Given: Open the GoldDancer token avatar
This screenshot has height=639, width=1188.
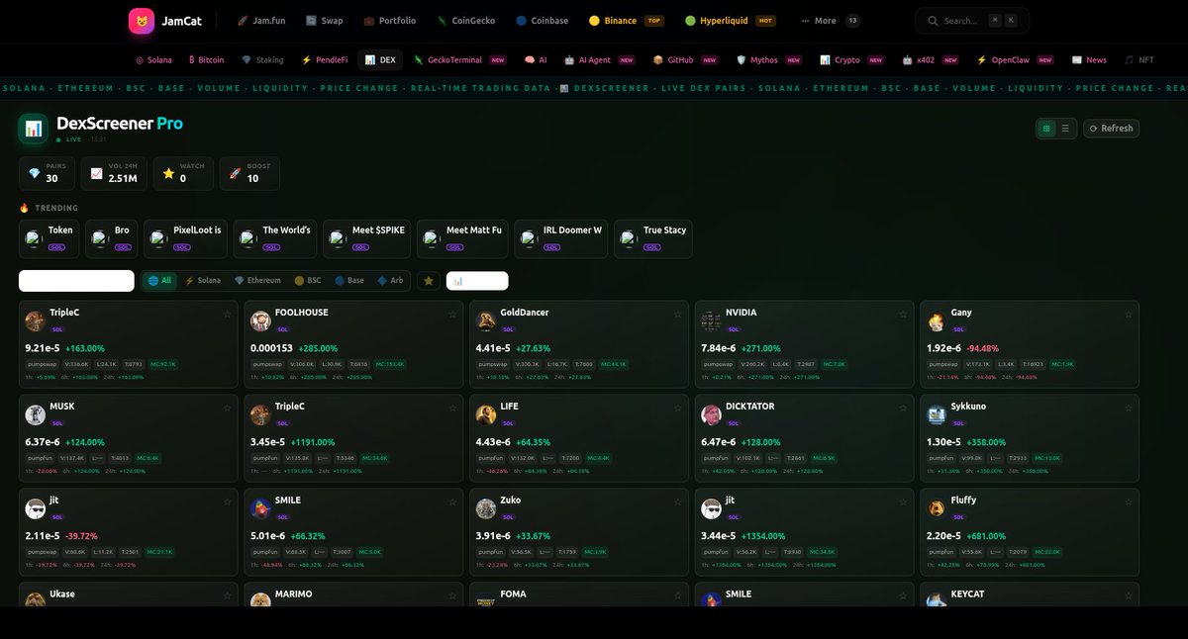Looking at the screenshot, I should [x=486, y=320].
